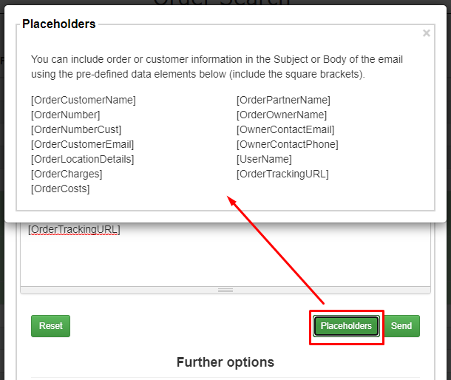The height and width of the screenshot is (380, 451).
Task: Click [OrderTrackingURL] in the Placeholders list
Action: pos(282,174)
